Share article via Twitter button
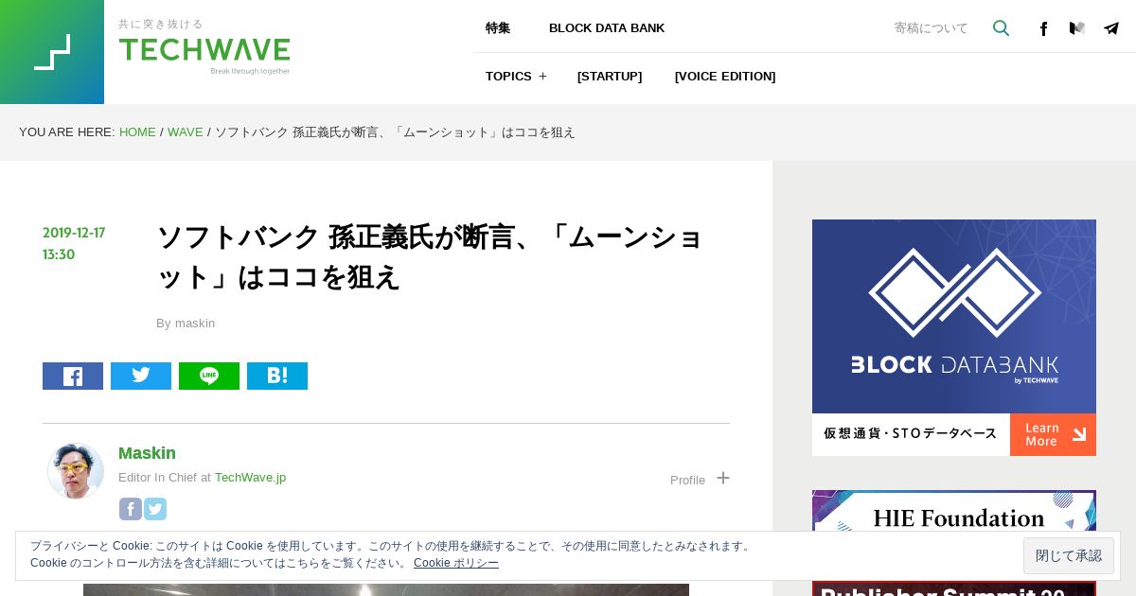Image resolution: width=1136 pixels, height=596 pixels. click(141, 376)
